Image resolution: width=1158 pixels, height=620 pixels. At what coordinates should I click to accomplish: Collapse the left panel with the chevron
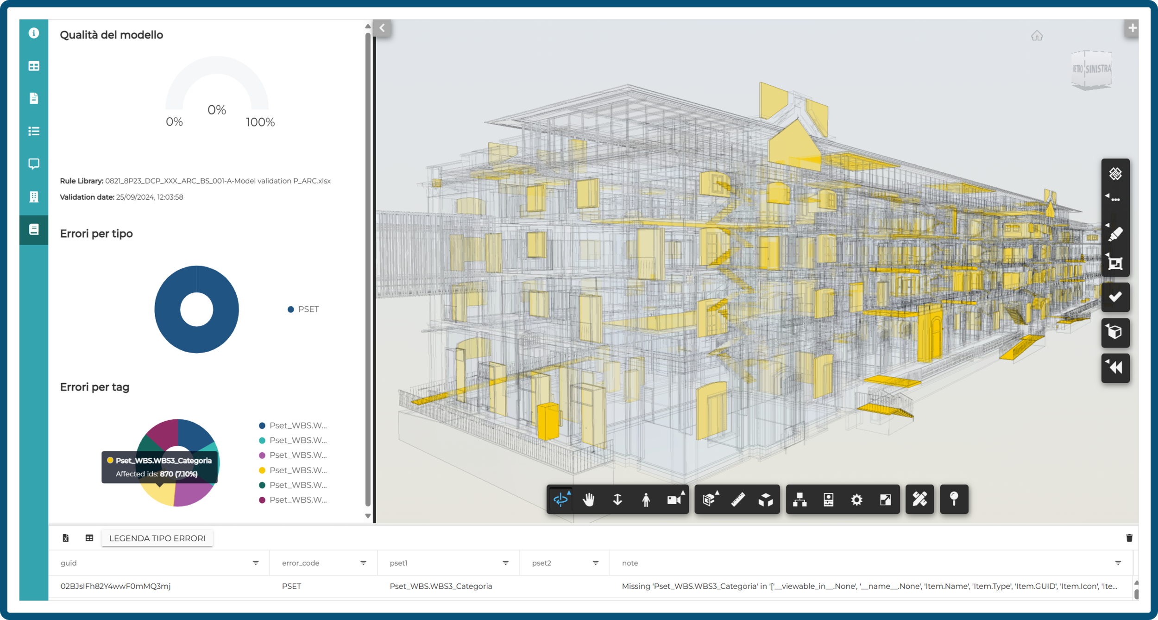[382, 27]
